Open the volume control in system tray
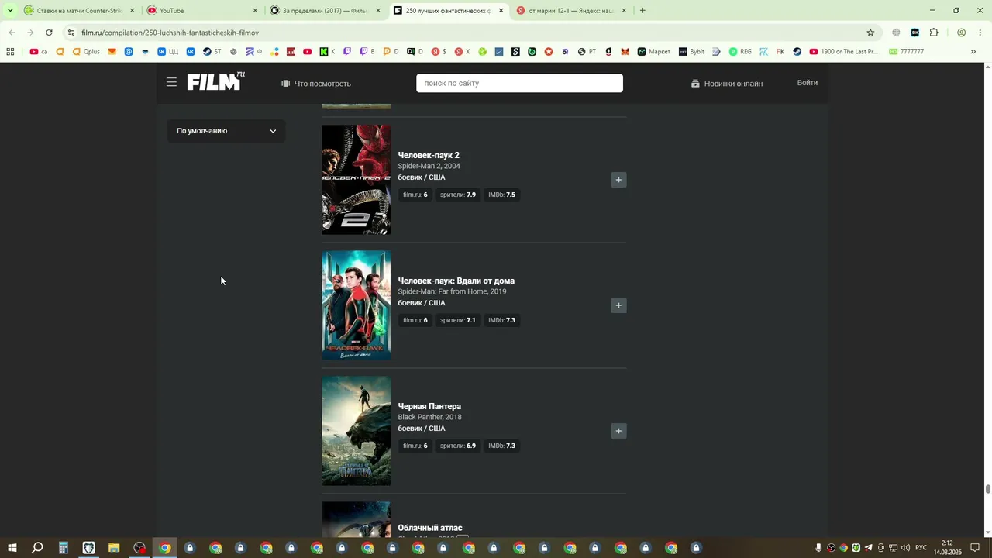Viewport: 992px width, 558px height. [x=905, y=548]
